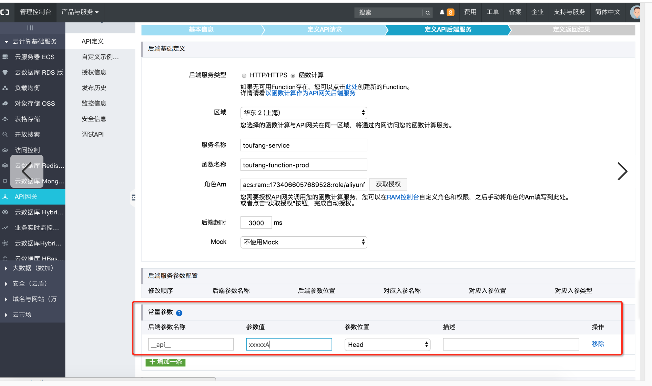
Task: Click the 函数名称 input field
Action: pos(304,165)
